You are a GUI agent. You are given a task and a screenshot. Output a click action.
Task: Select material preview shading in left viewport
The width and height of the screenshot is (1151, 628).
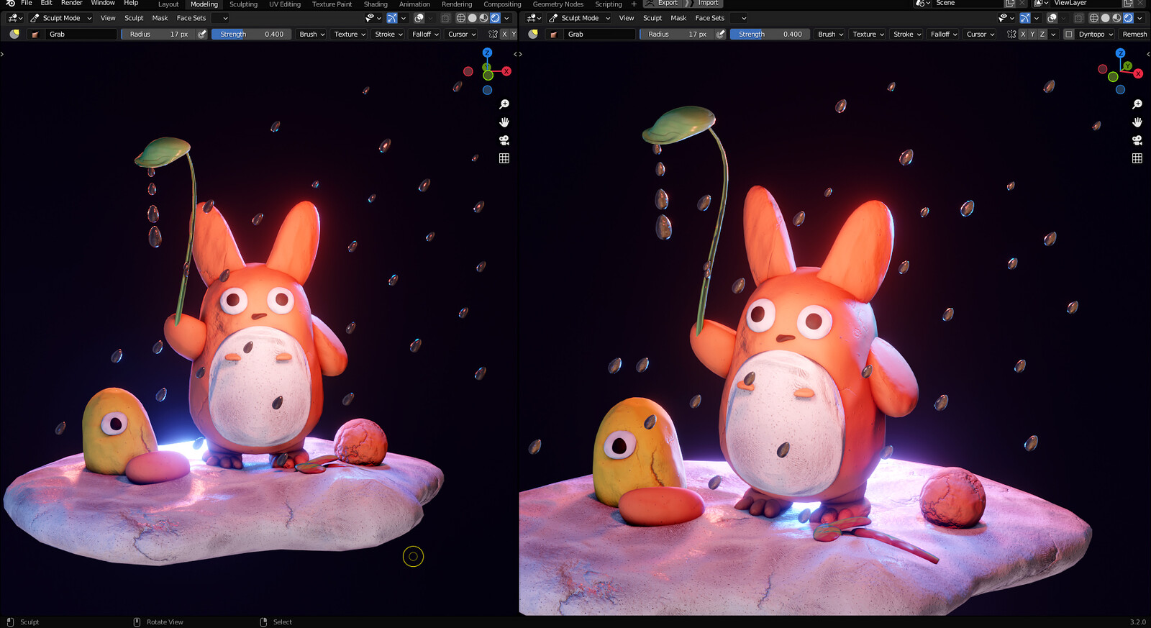483,18
